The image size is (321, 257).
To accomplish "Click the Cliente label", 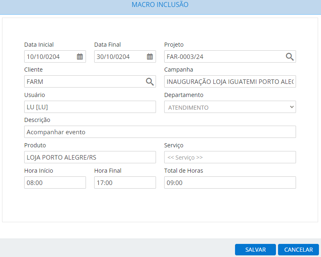I will click(34, 70).
